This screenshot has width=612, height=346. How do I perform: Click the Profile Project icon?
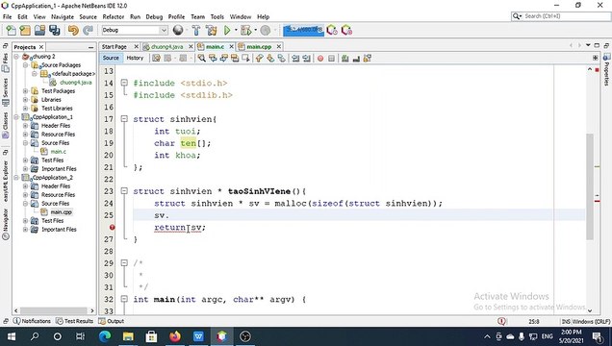pos(266,30)
